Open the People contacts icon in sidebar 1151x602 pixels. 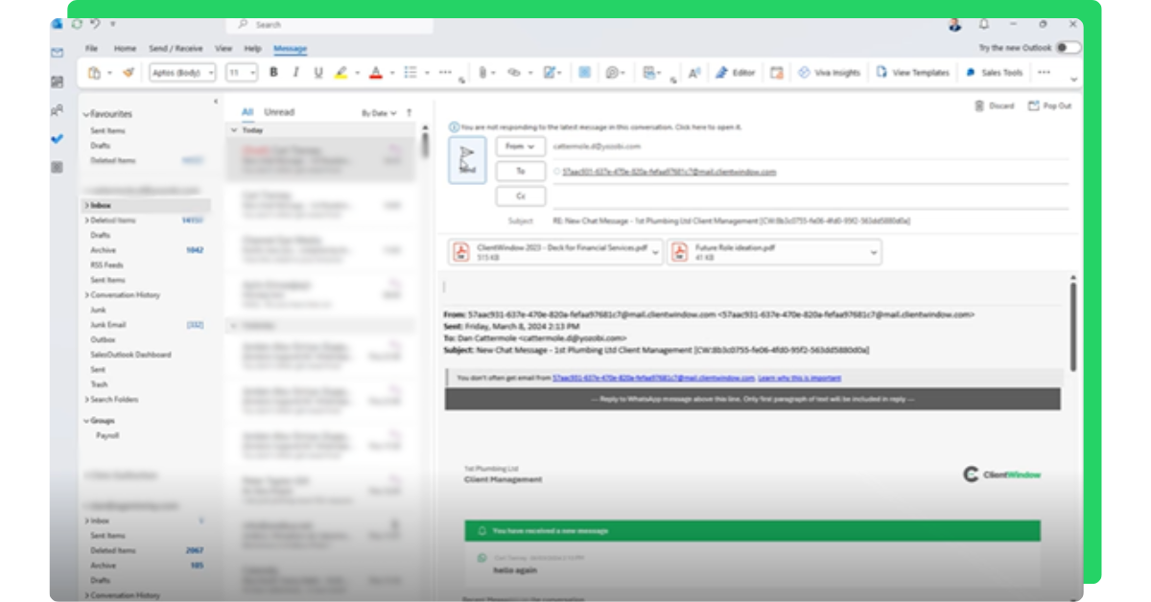click(58, 110)
